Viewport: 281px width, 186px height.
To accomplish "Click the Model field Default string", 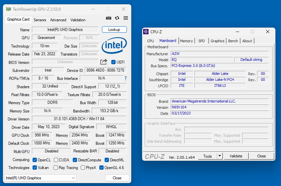I will [x=251, y=60].
